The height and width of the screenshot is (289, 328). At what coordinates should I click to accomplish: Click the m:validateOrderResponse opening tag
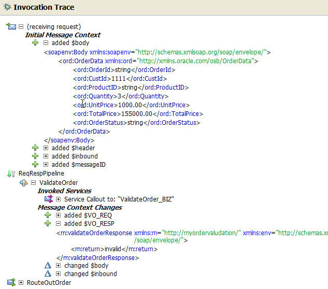tap(192, 237)
